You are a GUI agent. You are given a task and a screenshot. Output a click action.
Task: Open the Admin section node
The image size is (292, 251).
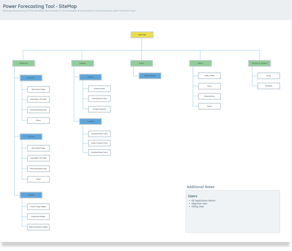(x=200, y=63)
